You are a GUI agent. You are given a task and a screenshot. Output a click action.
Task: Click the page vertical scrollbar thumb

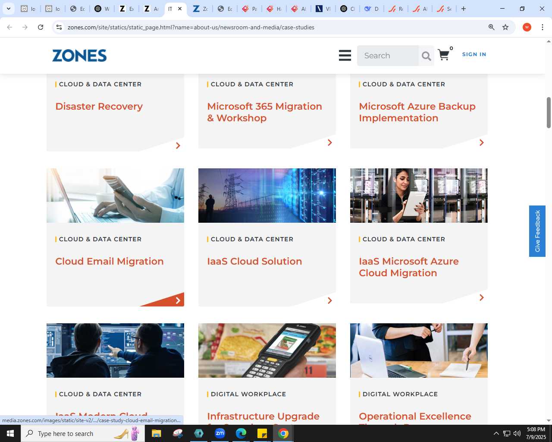point(549,113)
